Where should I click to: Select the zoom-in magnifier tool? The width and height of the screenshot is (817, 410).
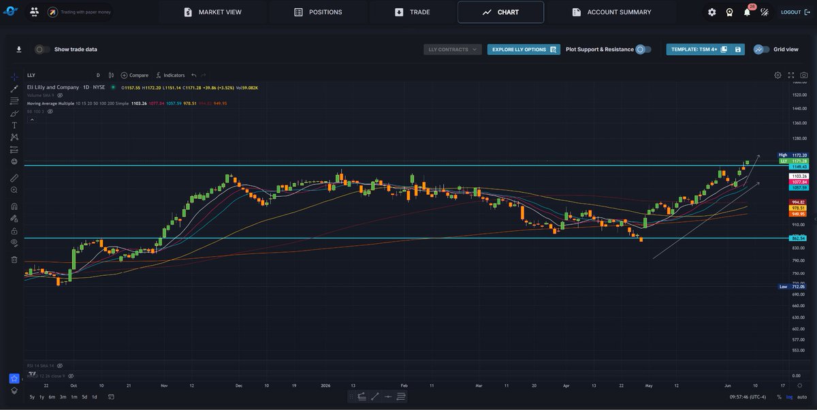point(14,190)
